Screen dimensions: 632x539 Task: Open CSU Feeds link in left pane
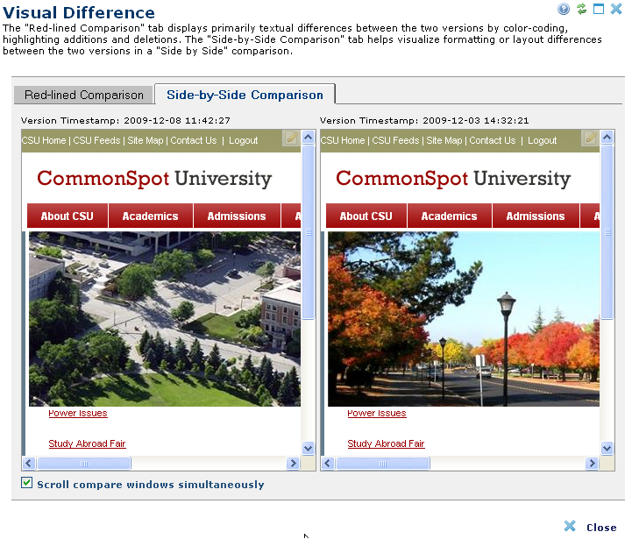[96, 140]
